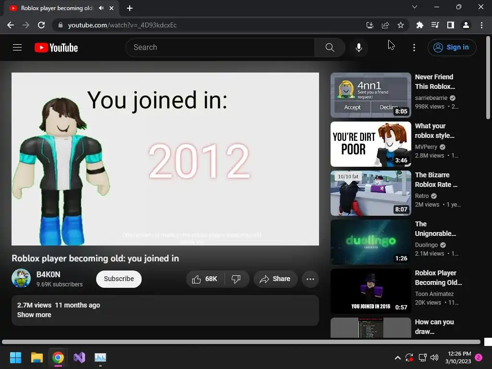View site information lock icon
Screen dimensions: 492x369
pos(61,25)
